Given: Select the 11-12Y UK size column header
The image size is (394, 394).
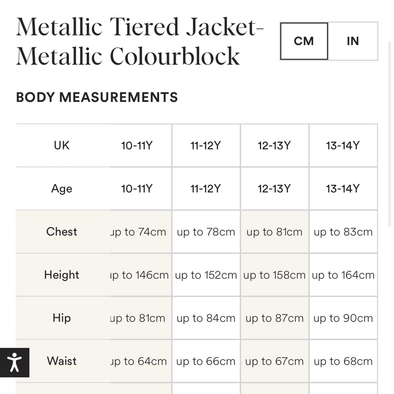Looking at the screenshot, I should click(x=206, y=145).
